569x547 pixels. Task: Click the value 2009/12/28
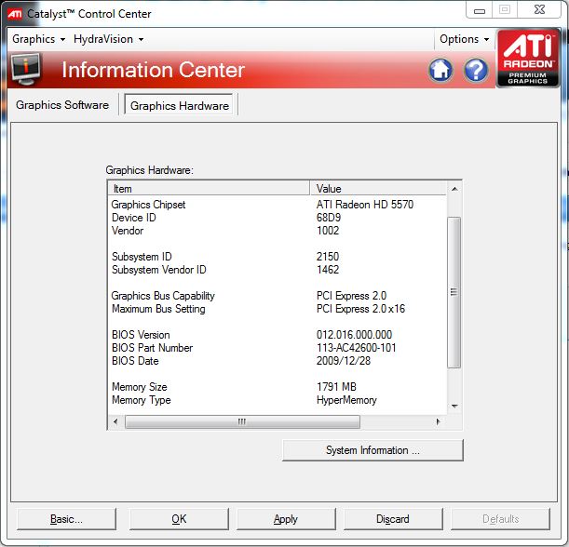[344, 361]
